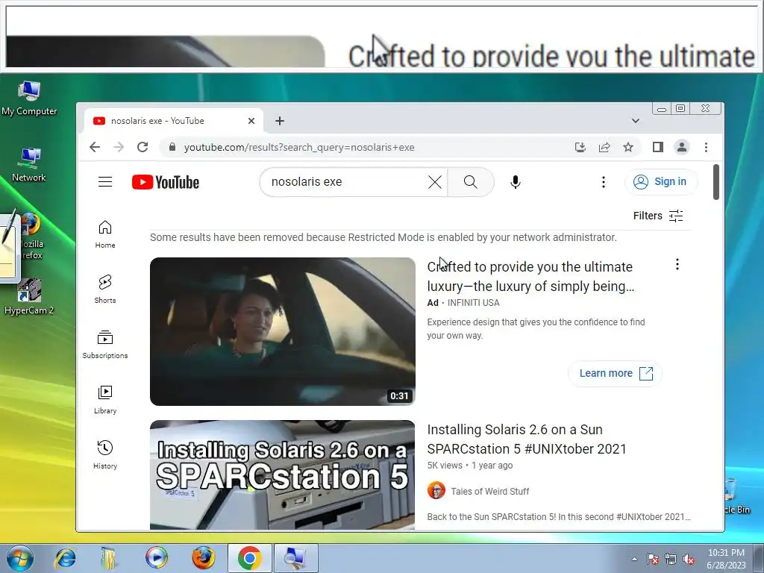
Task: Open the YouTube hamburger guide menu
Action: (105, 182)
